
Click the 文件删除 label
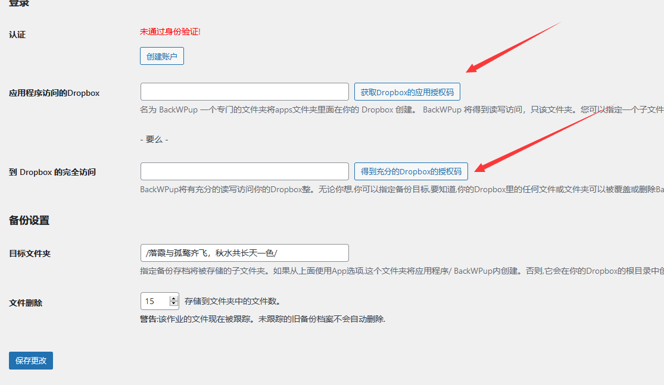point(26,303)
